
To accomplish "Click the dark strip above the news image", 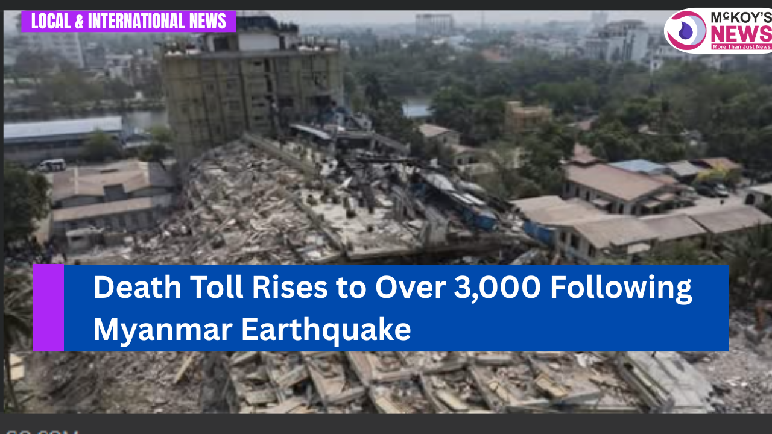I will click(x=386, y=5).
